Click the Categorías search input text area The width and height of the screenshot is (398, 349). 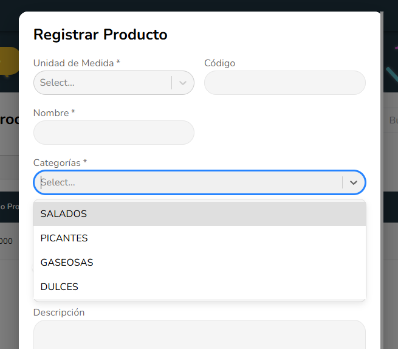point(182,182)
